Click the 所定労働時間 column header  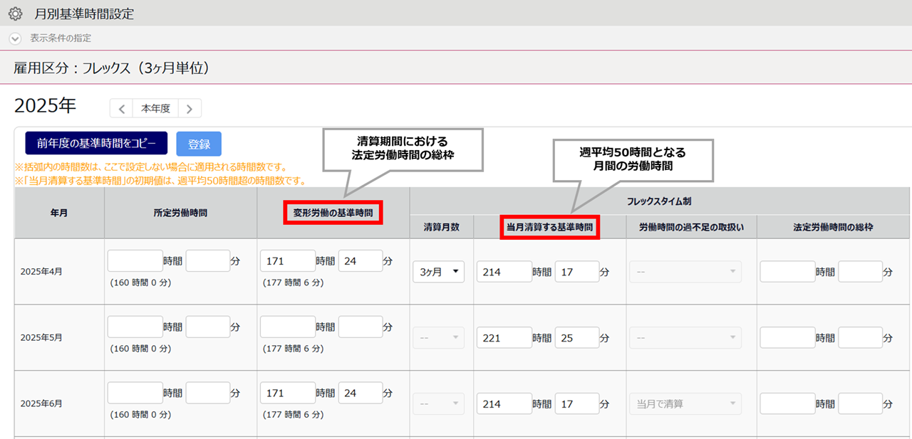[x=181, y=213]
